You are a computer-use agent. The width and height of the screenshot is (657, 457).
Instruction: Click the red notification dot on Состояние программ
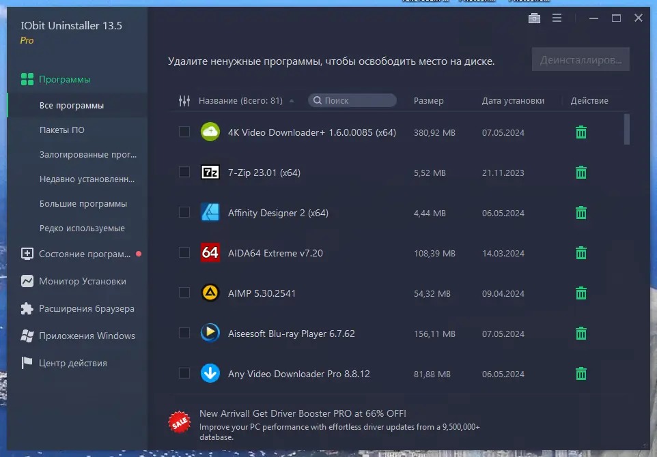[x=139, y=254]
